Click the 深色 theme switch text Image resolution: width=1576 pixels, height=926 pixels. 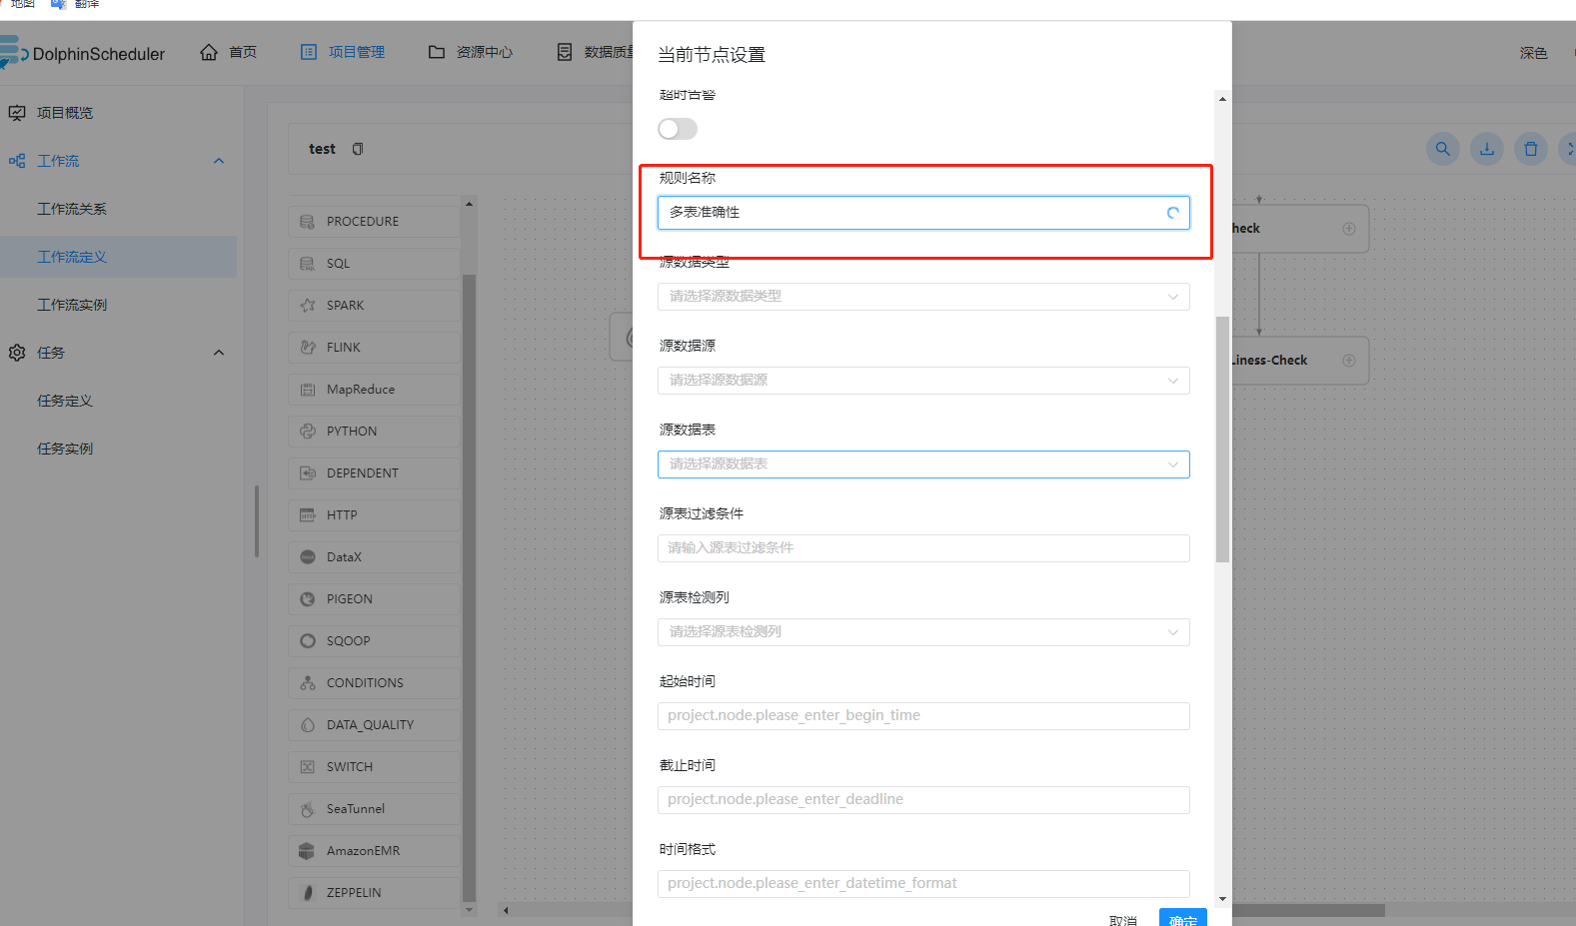(1534, 53)
